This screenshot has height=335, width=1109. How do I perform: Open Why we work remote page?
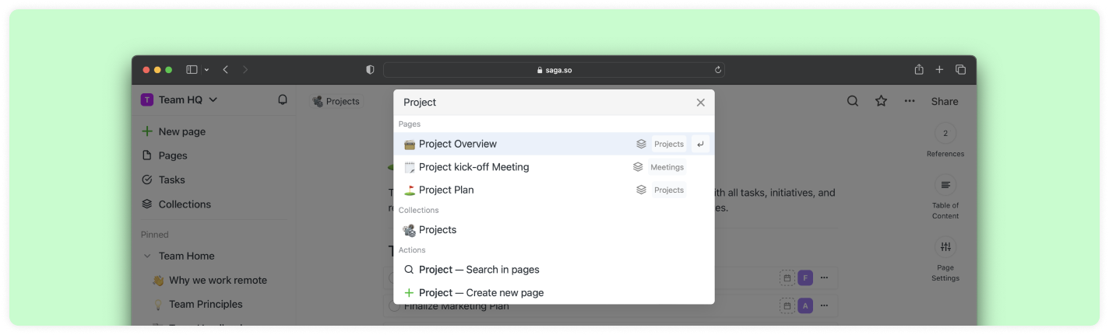[217, 280]
